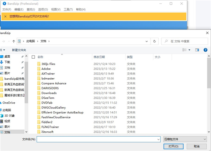Select the 360js Files folder icon
This screenshot has width=211, height=151.
39,64
